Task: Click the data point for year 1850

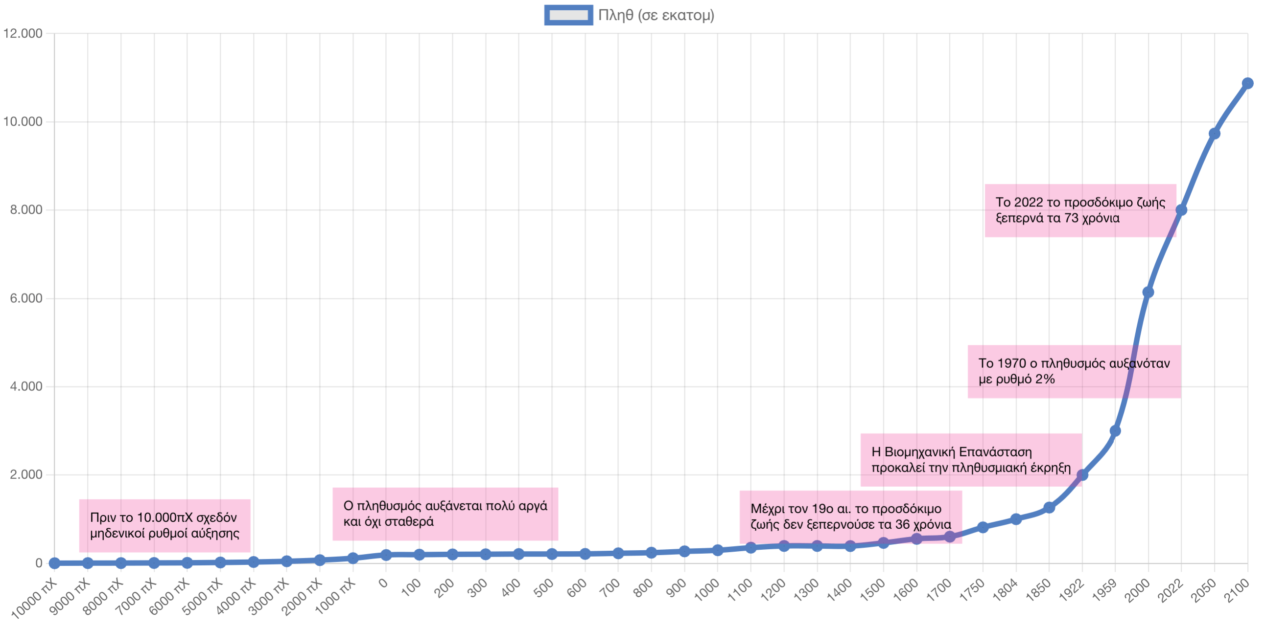Action: coord(1049,507)
